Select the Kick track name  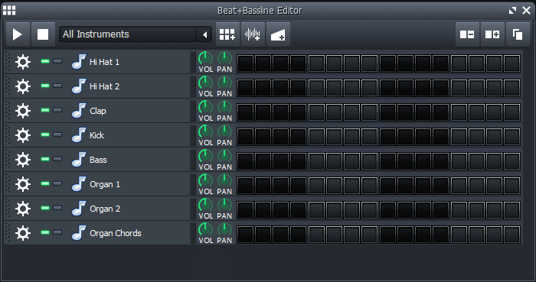(96, 135)
